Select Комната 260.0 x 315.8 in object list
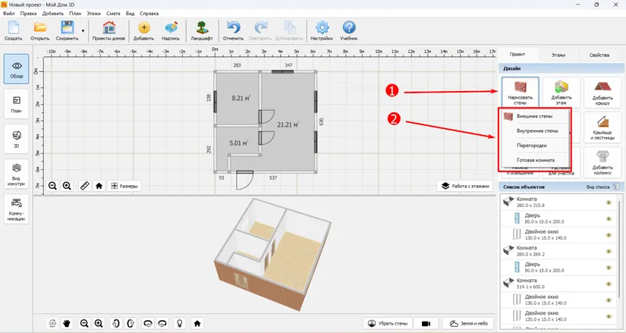The width and height of the screenshot is (626, 333). [x=558, y=202]
